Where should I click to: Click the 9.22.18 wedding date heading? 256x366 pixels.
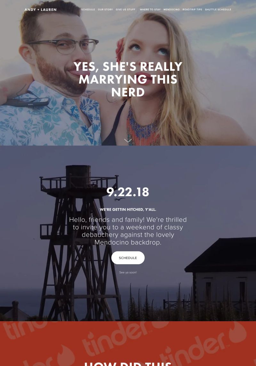click(x=128, y=192)
